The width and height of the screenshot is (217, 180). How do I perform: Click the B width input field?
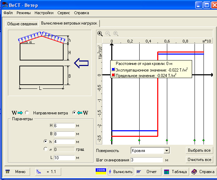point(64,134)
